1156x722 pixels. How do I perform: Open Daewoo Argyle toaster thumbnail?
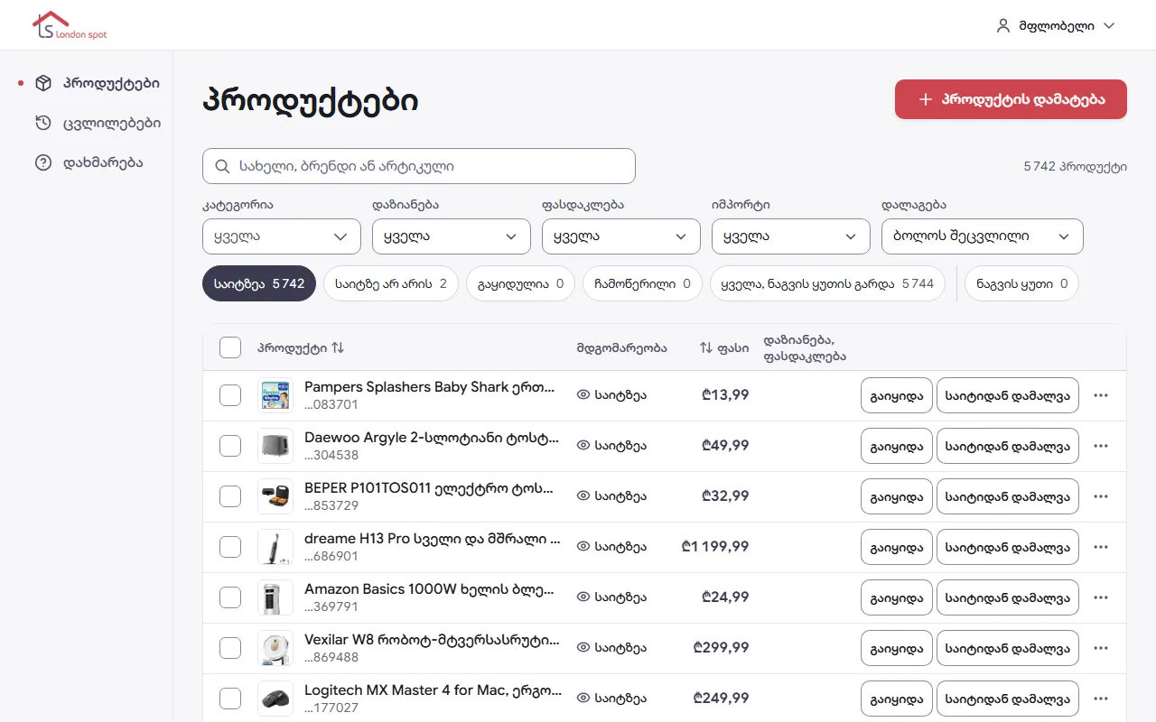coord(275,446)
